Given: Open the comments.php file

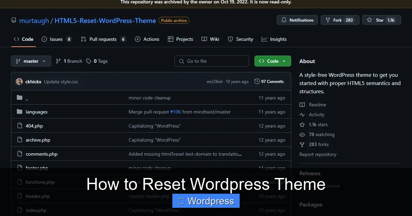Looking at the screenshot, I should click(x=42, y=154).
